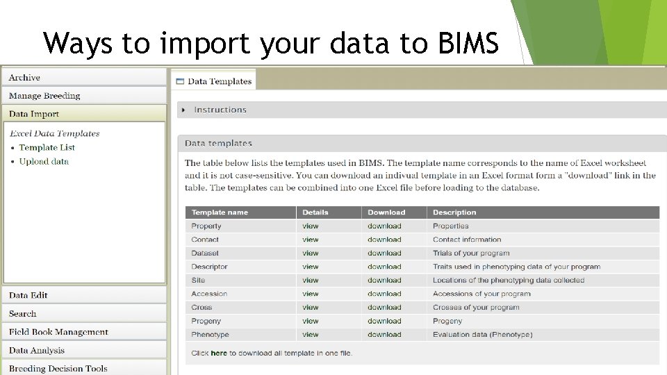Collapse the Data Import section
667x375 pixels.
[x=84, y=113]
